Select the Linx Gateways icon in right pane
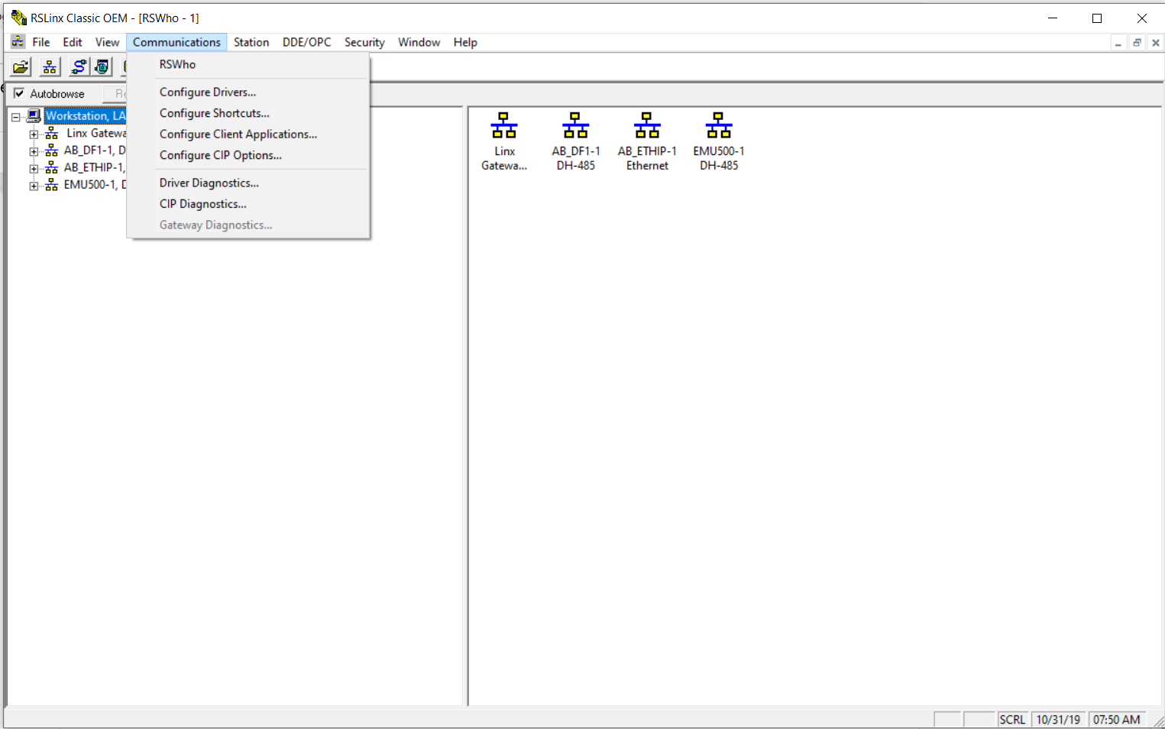The image size is (1165, 729). (x=504, y=142)
